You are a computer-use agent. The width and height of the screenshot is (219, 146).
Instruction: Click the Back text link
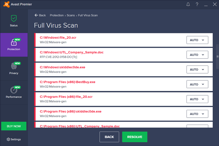click(x=42, y=15)
